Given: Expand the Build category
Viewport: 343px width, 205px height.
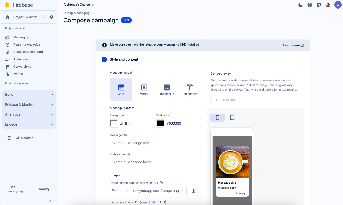Looking at the screenshot, I should [x=29, y=95].
